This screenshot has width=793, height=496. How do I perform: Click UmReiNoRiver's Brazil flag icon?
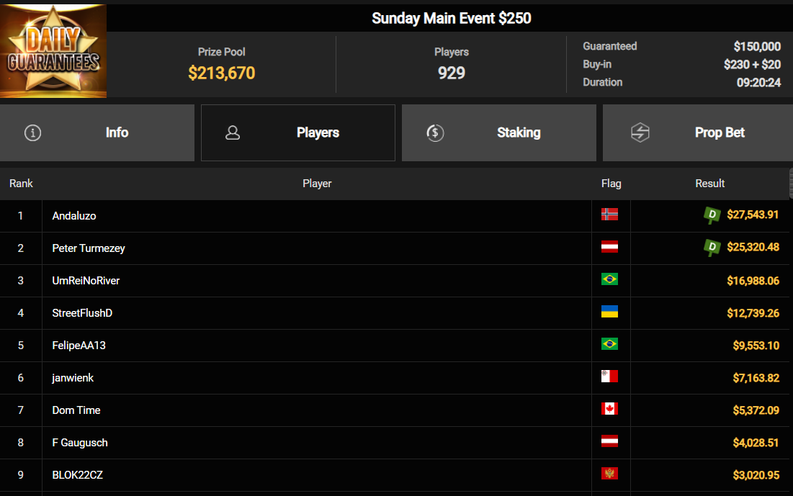point(609,279)
